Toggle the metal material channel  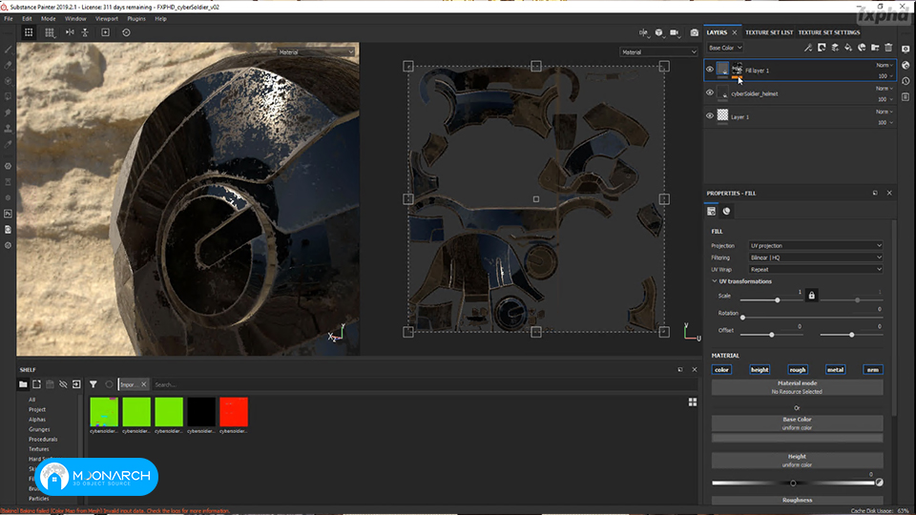[836, 370]
